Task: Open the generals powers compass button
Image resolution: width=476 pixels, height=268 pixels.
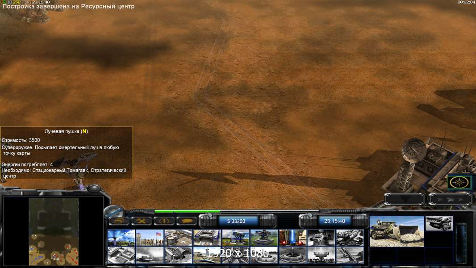Action: (459, 182)
